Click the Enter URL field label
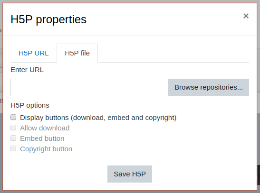The width and height of the screenshot is (260, 193). coord(27,70)
